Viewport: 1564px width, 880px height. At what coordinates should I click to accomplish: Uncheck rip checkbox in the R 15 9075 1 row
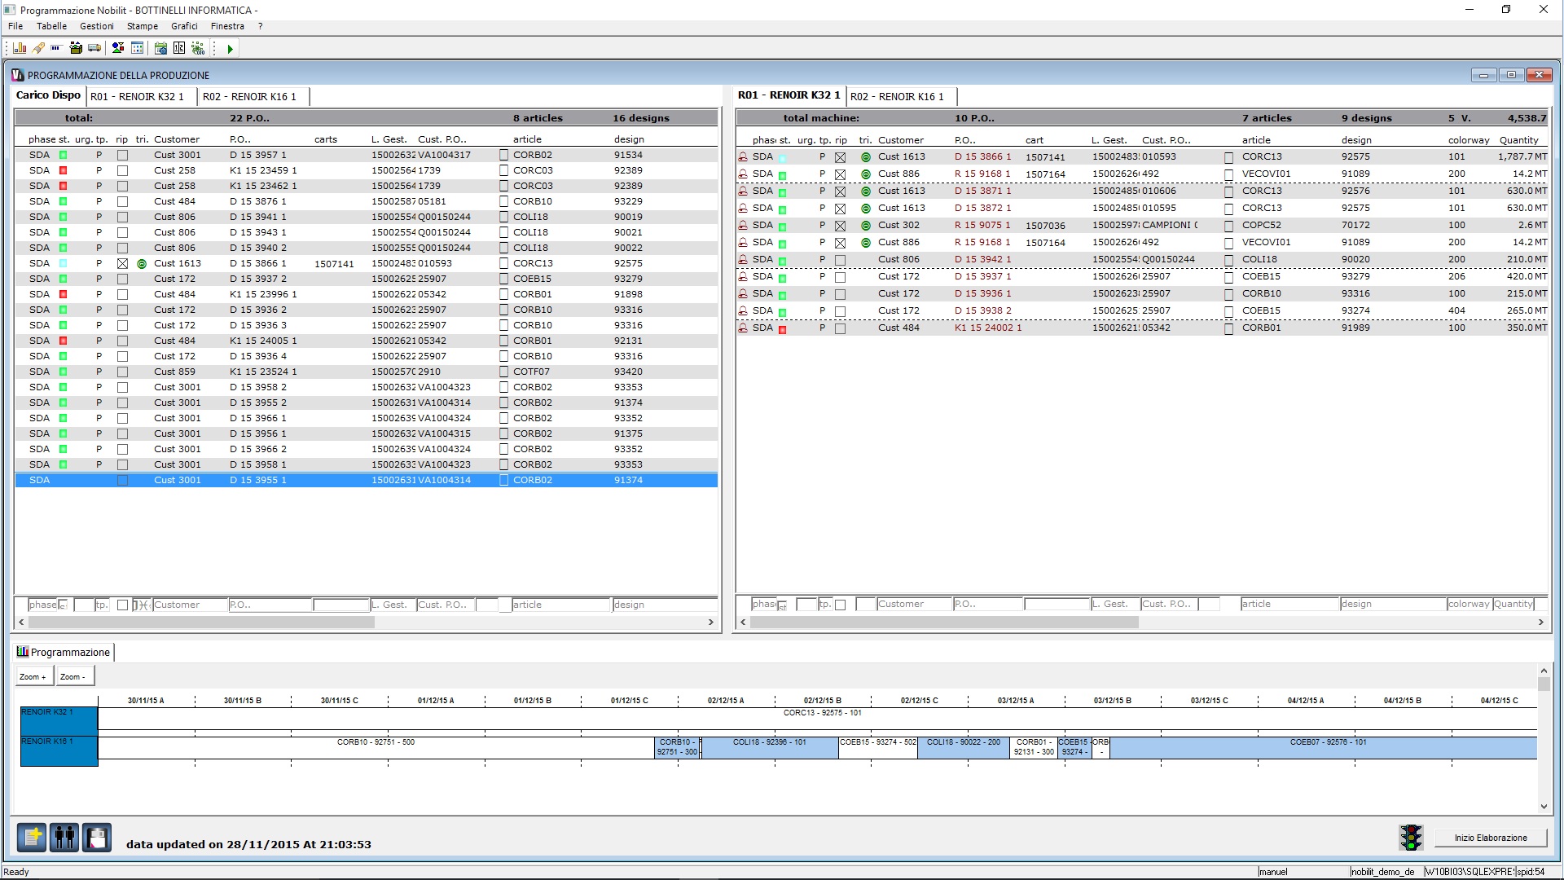[840, 226]
